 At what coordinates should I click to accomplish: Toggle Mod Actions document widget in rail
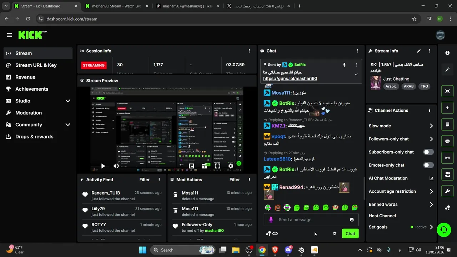click(447, 125)
